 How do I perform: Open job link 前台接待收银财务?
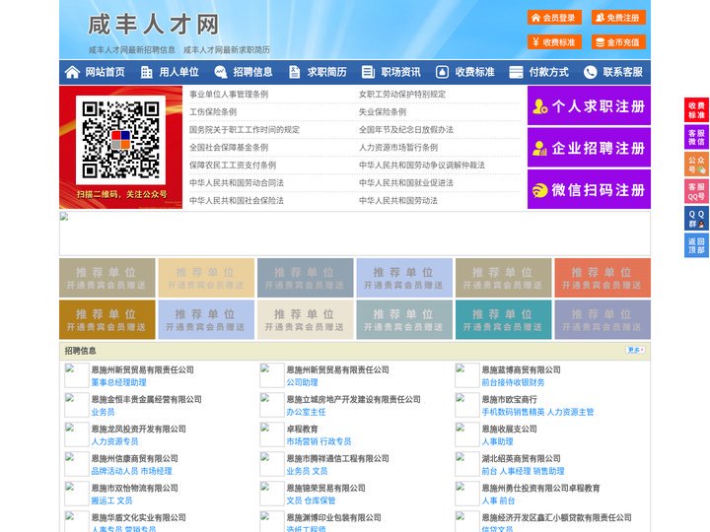coord(513,382)
